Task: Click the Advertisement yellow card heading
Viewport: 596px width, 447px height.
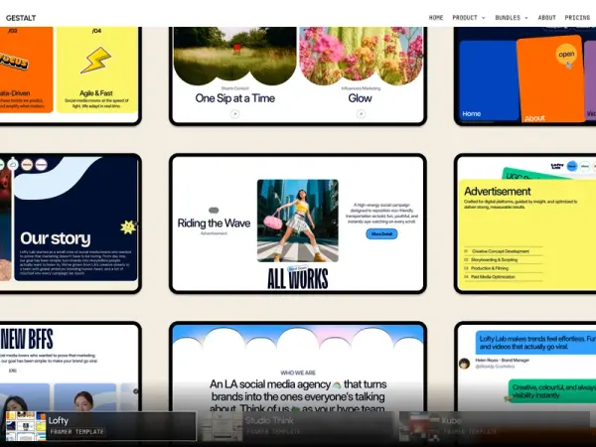Action: click(x=498, y=191)
